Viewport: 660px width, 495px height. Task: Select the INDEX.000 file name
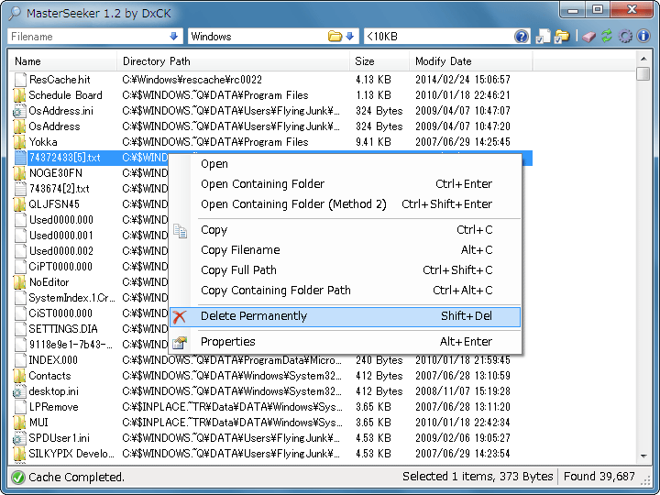53,360
